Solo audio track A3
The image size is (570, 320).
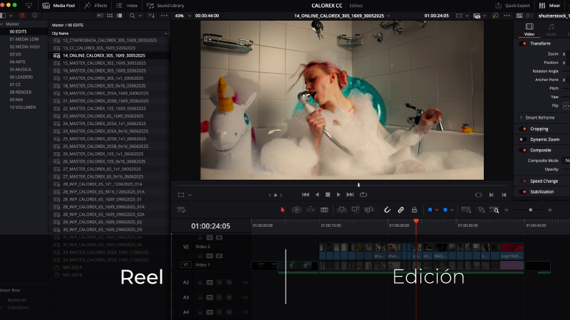click(219, 297)
